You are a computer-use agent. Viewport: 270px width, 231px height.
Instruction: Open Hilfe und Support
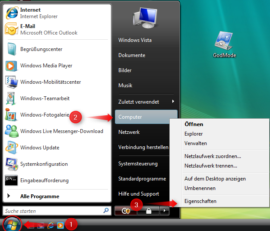tap(139, 194)
